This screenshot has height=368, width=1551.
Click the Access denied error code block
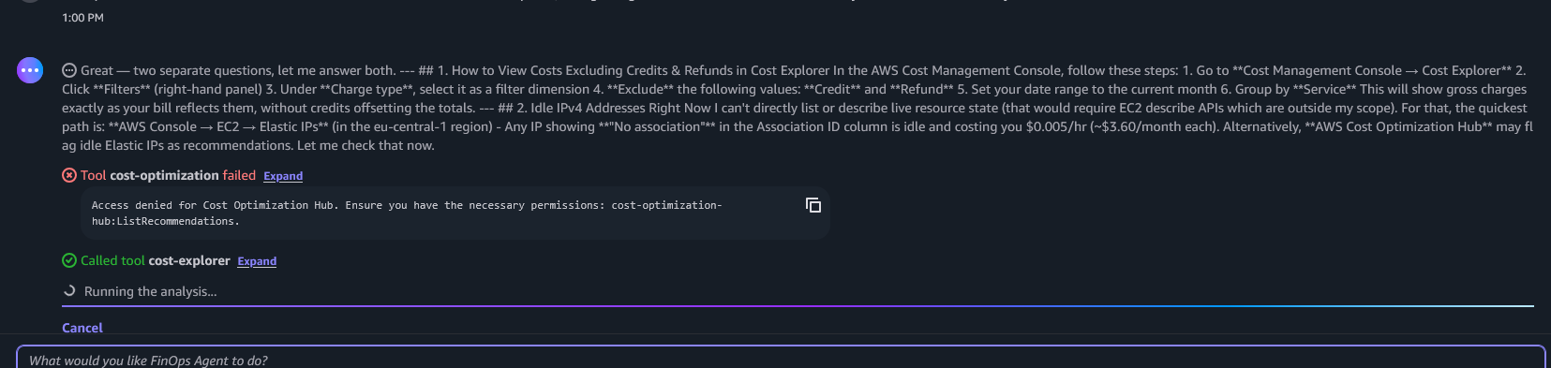(x=455, y=213)
